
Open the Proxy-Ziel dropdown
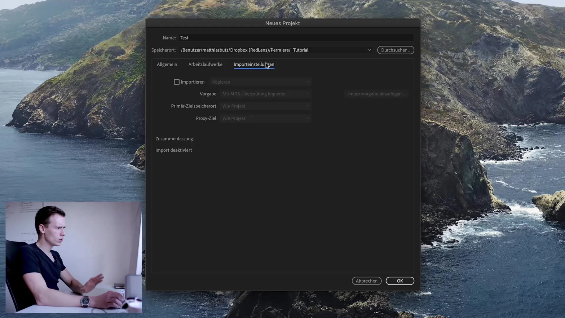(x=265, y=118)
